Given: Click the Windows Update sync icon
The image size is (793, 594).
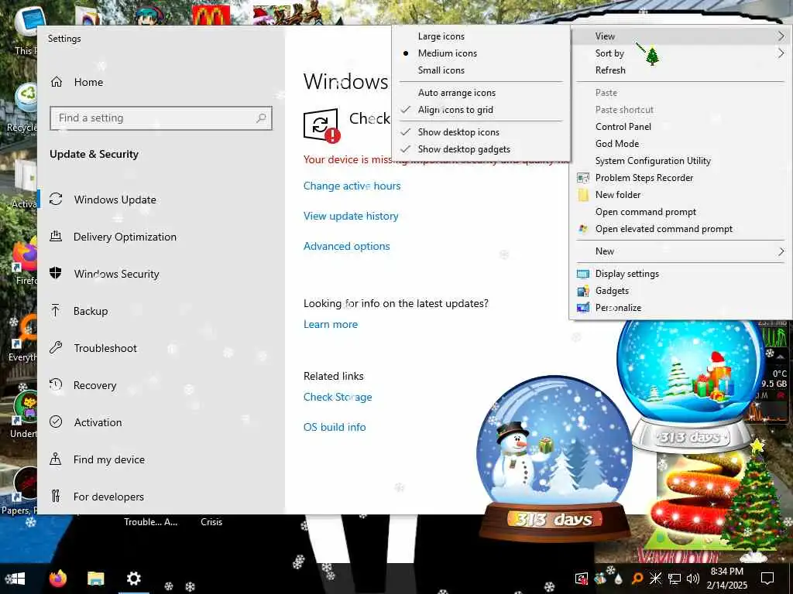Looking at the screenshot, I should (56, 199).
